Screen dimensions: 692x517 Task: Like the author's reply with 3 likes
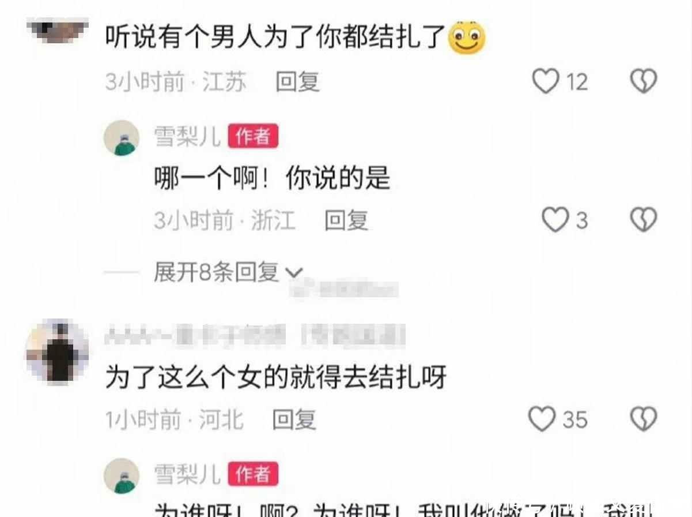click(555, 220)
